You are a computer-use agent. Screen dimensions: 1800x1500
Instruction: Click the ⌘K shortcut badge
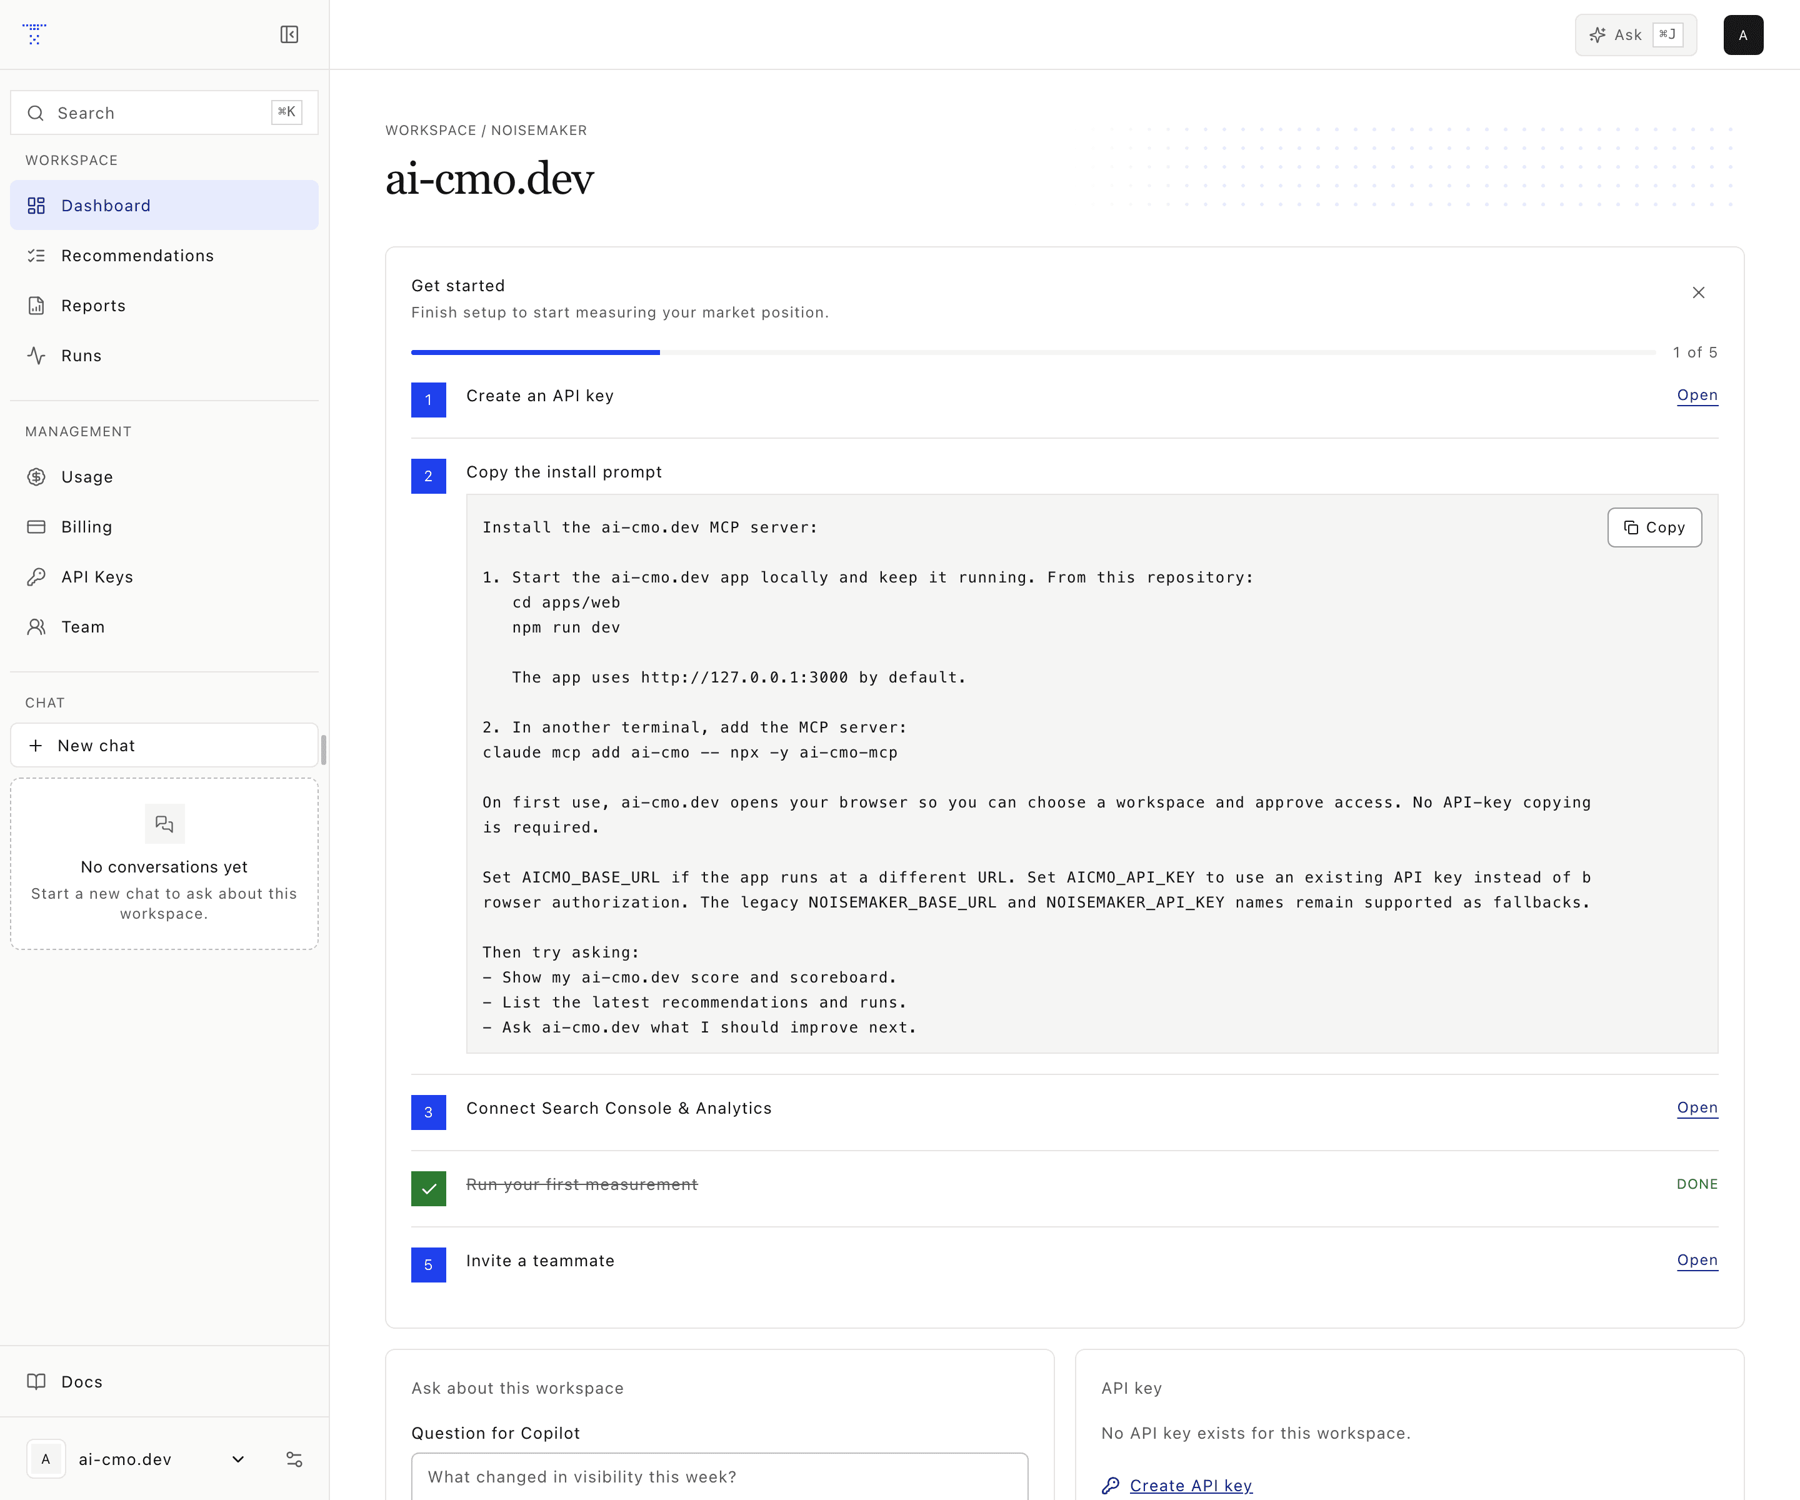click(x=286, y=112)
